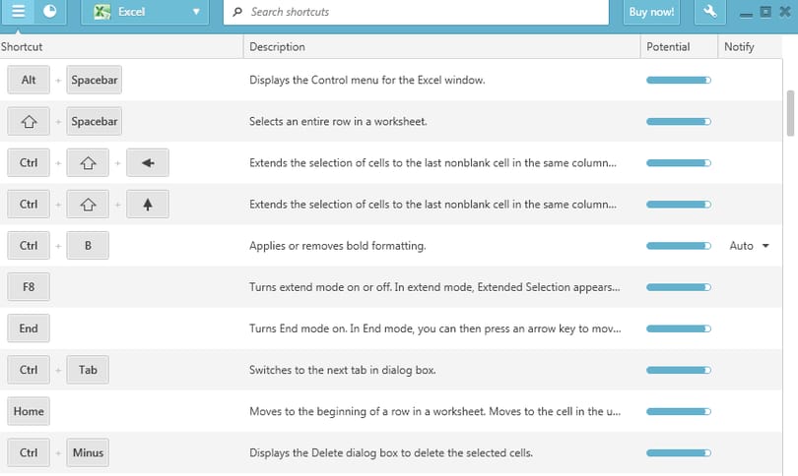Screen dimensions: 798x476
Task: Click the potential bar for Alt+Spacebar
Action: click(679, 81)
